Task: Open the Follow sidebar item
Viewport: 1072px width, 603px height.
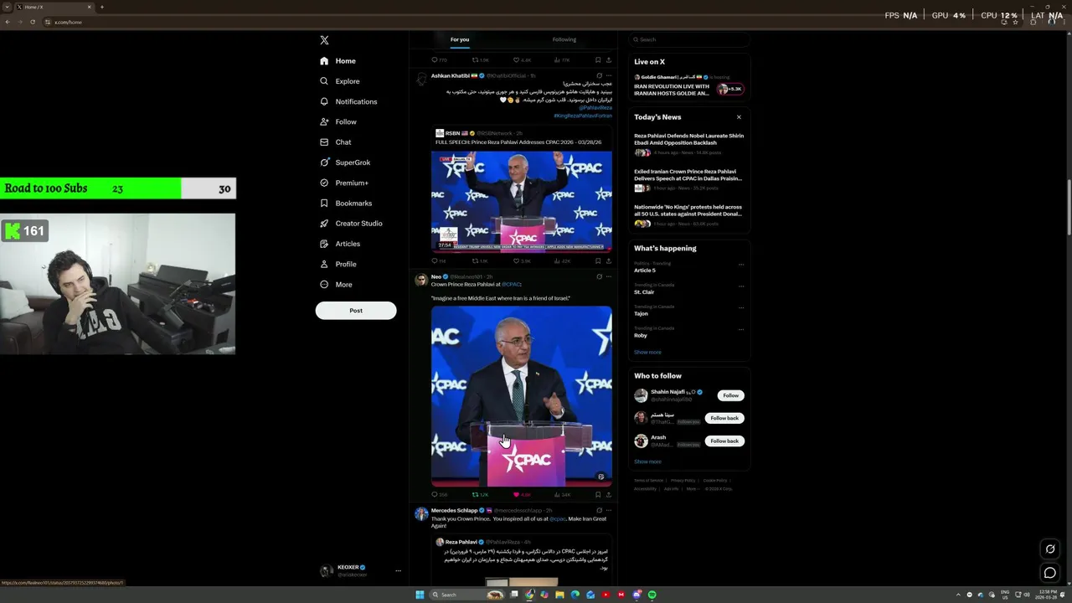Action: [338, 121]
